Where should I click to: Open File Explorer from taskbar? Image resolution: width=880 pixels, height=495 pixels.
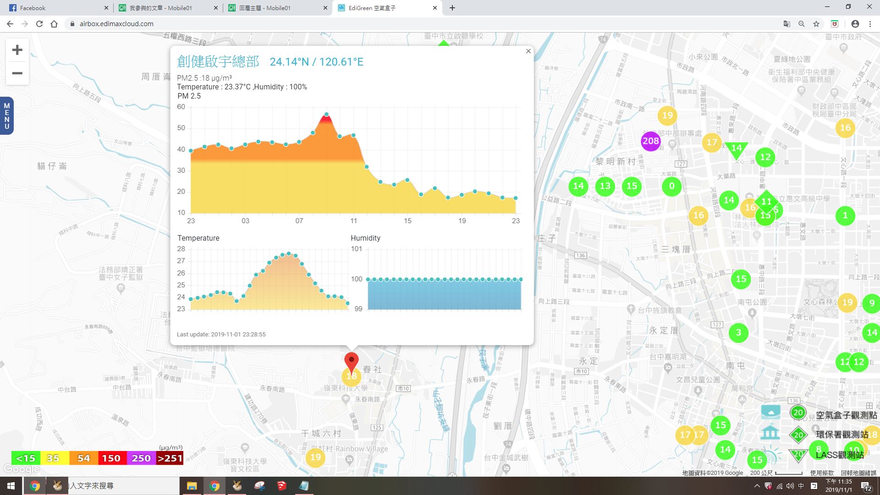click(192, 486)
